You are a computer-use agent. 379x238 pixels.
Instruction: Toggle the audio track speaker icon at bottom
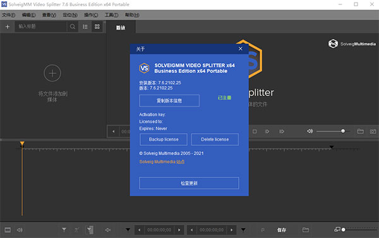pyautogui.click(x=20, y=230)
